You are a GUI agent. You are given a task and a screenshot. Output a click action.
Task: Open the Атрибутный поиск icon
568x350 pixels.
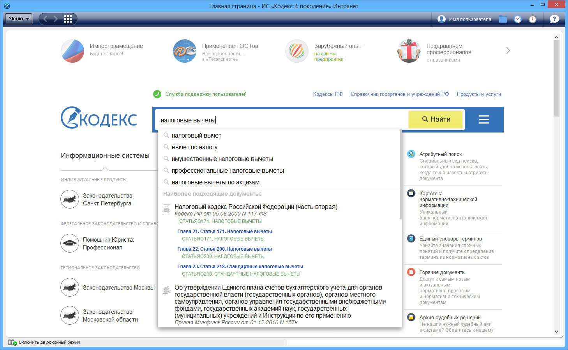point(411,154)
